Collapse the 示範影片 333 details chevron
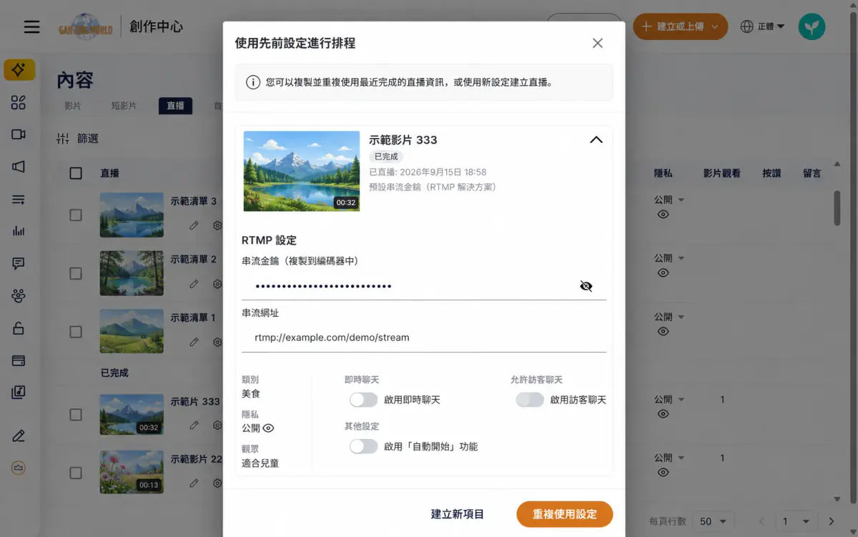This screenshot has width=858, height=537. [x=596, y=140]
